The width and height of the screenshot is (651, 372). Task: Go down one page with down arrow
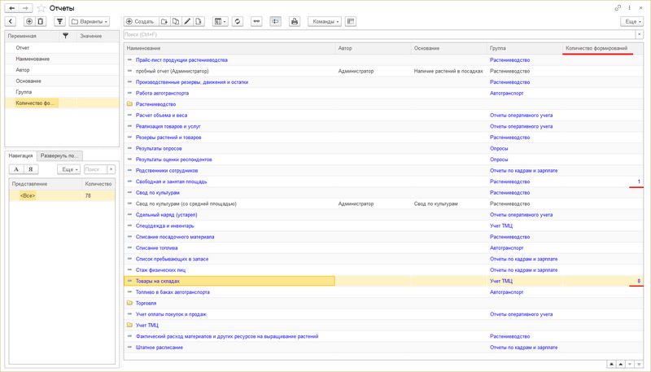[x=630, y=364]
